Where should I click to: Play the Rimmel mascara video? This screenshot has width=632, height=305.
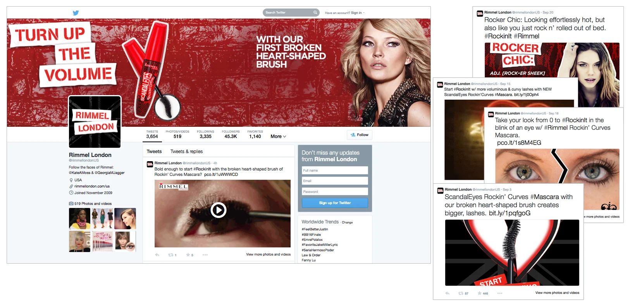[x=219, y=210]
